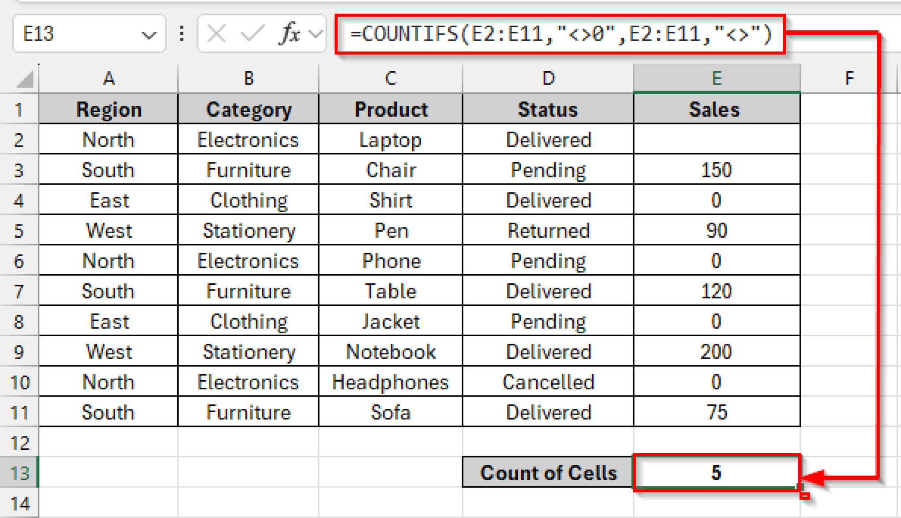Select the cell showing result 5
901x518 pixels.
coord(716,473)
